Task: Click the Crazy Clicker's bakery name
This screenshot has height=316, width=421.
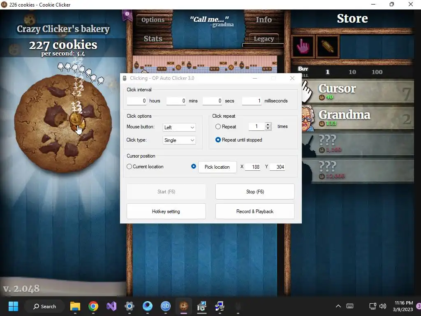Action: point(63,29)
